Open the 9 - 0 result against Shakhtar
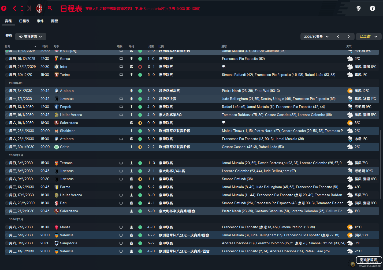The width and height of the screenshot is (383, 270). pyautogui.click(x=151, y=131)
